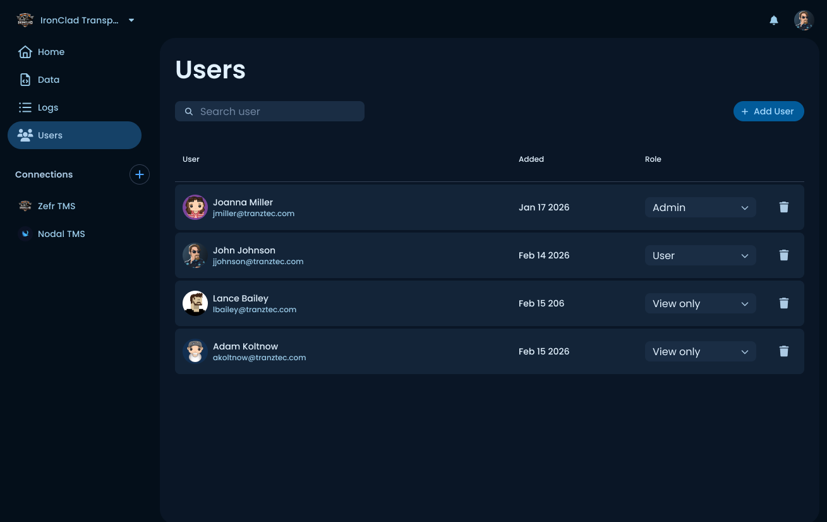Select the email lbailey@tranztec.com
Image resolution: width=827 pixels, height=522 pixels.
(255, 310)
